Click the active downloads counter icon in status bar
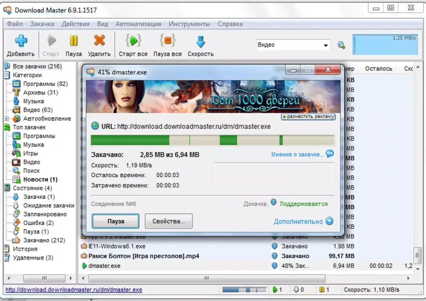 point(275,290)
